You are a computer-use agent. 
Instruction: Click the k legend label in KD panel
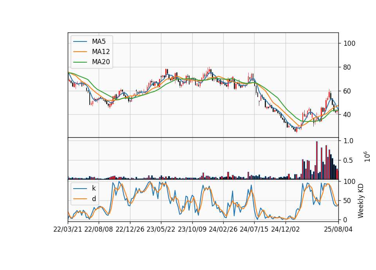point(94,188)
